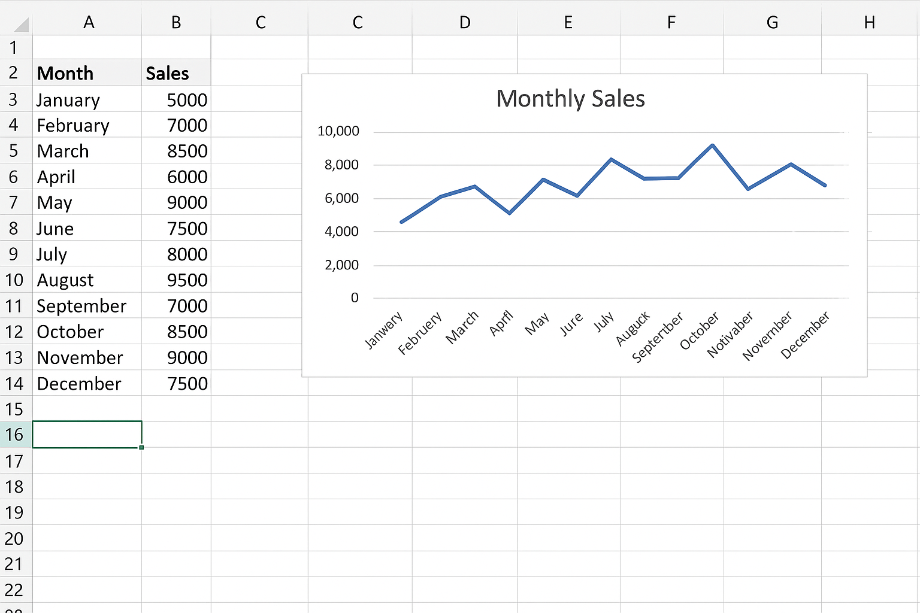Select the row 15 header
This screenshot has height=613, width=920.
click(x=16, y=409)
